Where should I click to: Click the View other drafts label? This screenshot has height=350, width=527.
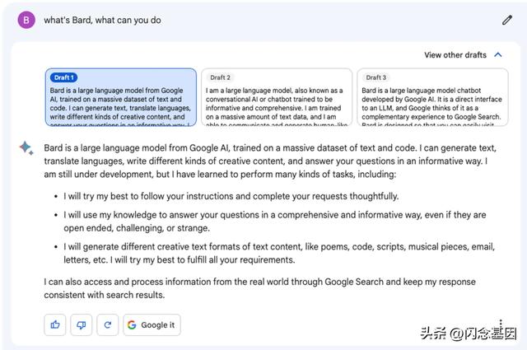[455, 55]
